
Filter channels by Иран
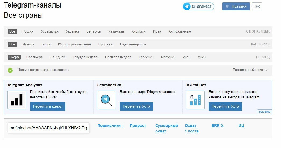pyautogui.click(x=157, y=31)
